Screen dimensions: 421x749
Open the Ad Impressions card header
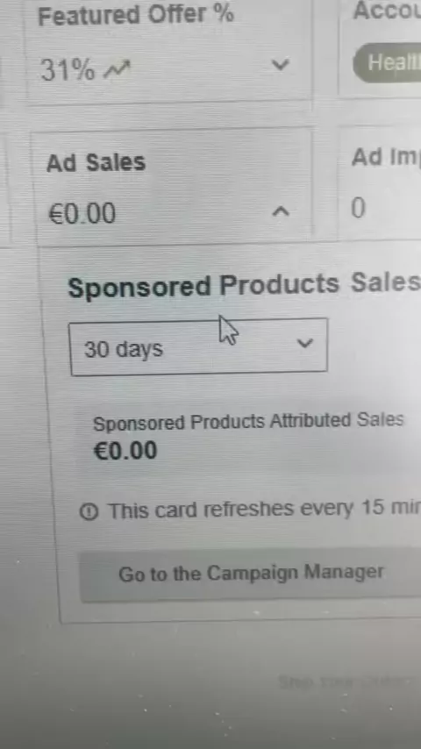point(385,157)
